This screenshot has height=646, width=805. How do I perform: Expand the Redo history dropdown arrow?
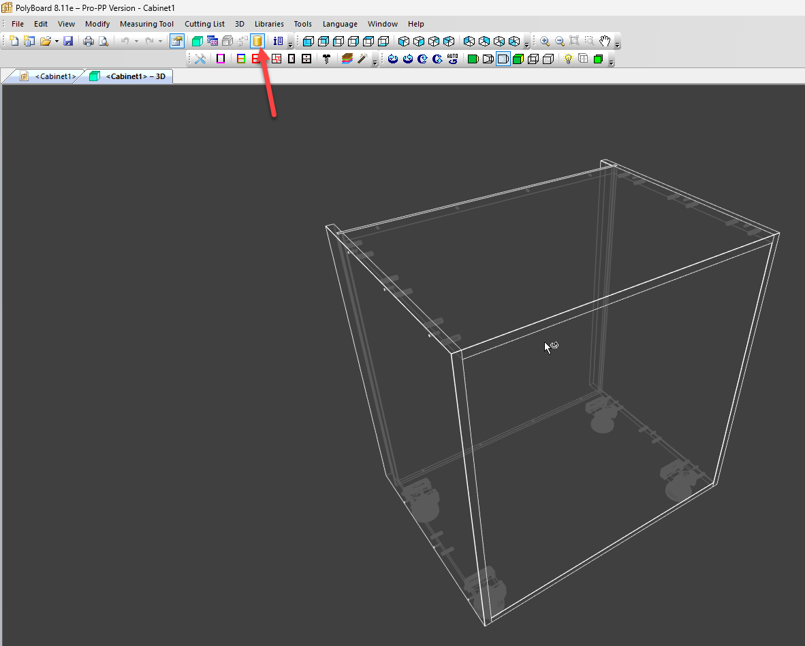(160, 41)
